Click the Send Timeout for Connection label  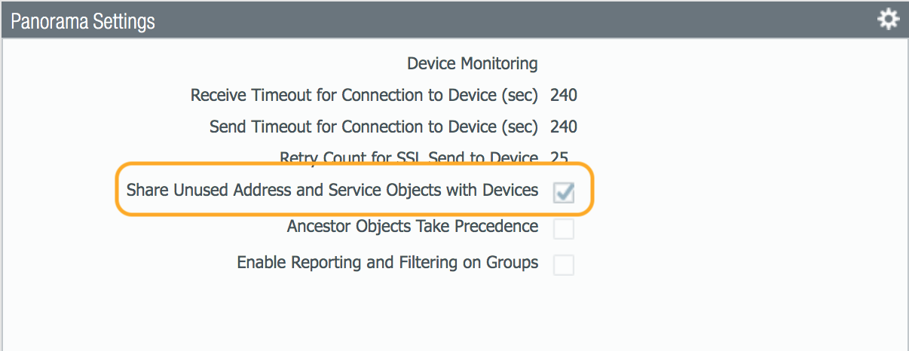373,127
